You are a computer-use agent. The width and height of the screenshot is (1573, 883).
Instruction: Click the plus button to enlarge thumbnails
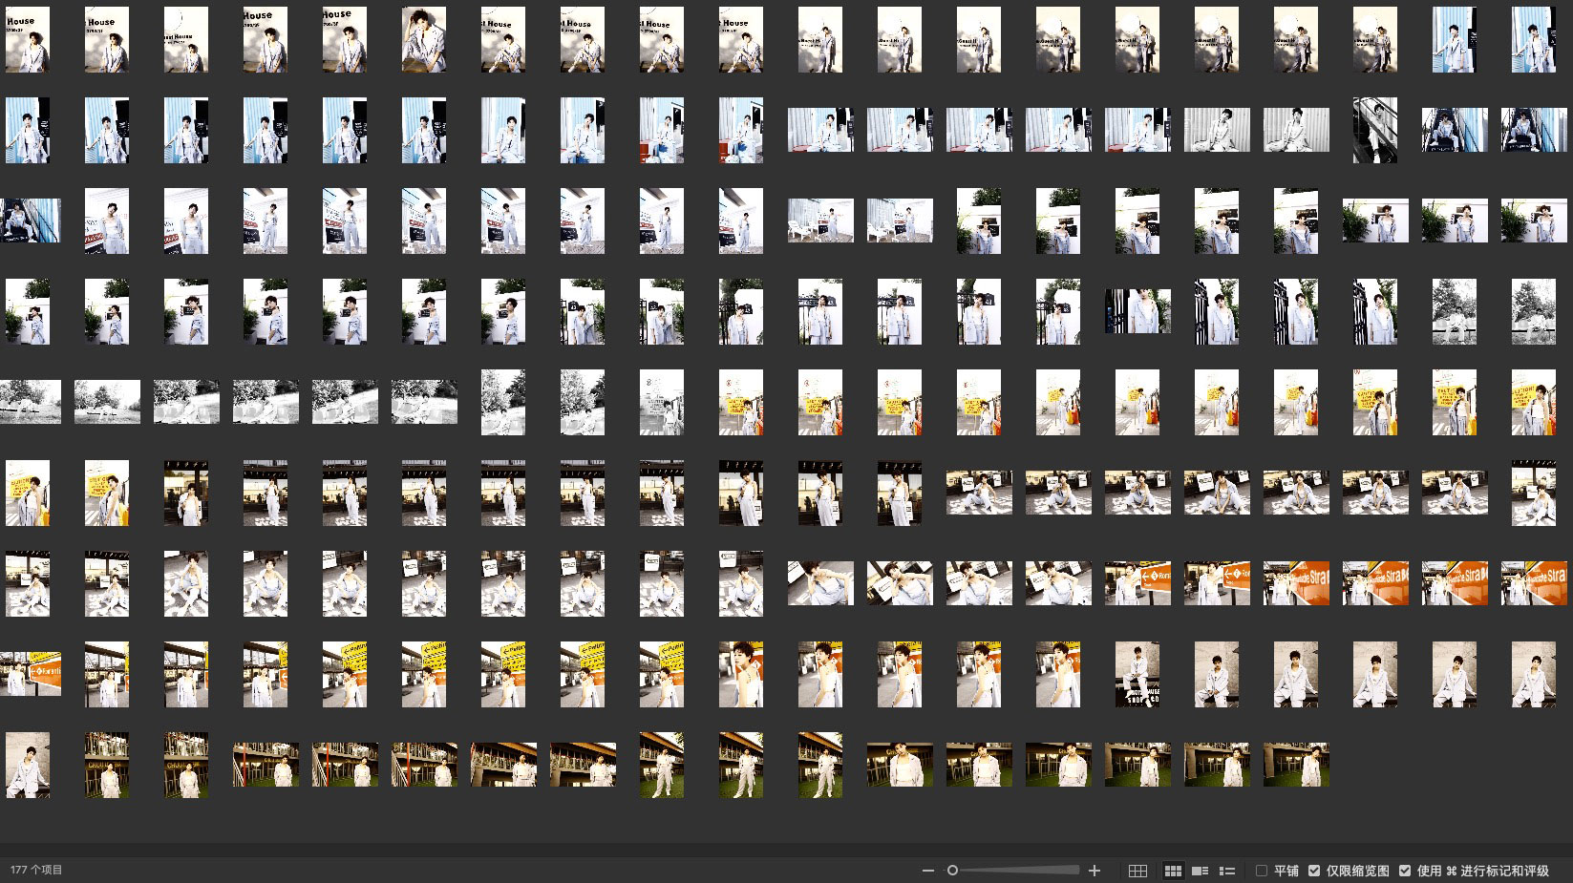click(x=1095, y=871)
